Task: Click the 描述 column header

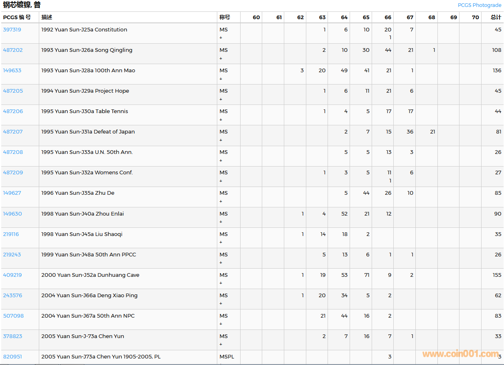Action: tap(47, 18)
